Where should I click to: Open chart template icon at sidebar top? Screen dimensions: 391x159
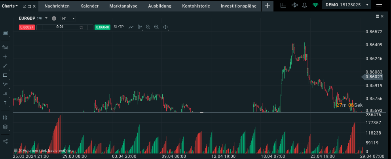[x=5, y=33]
